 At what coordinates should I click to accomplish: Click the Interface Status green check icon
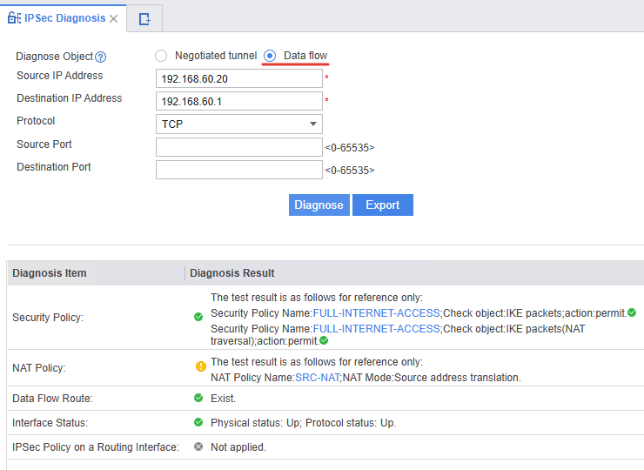pos(198,422)
